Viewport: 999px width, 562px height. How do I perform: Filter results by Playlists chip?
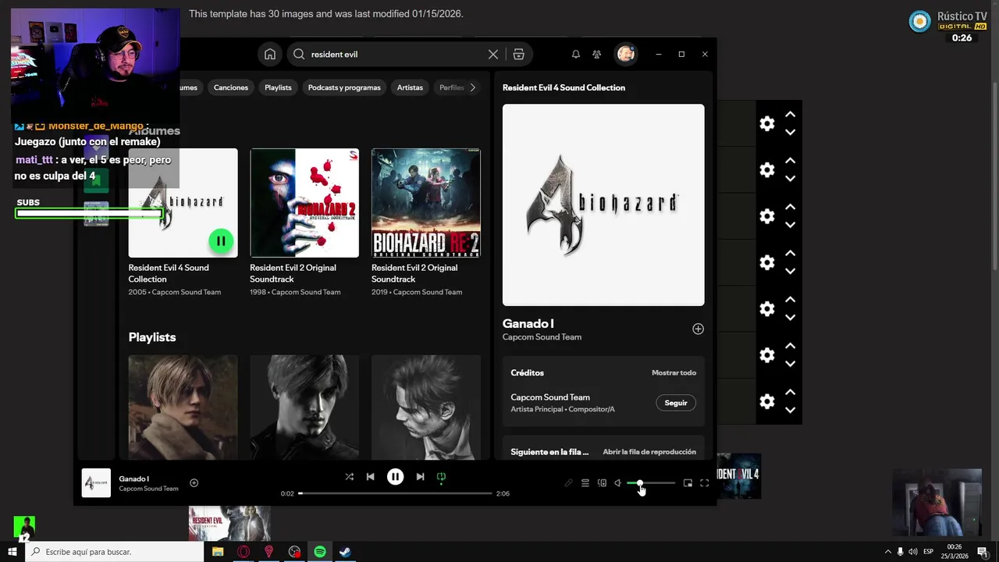(278, 87)
